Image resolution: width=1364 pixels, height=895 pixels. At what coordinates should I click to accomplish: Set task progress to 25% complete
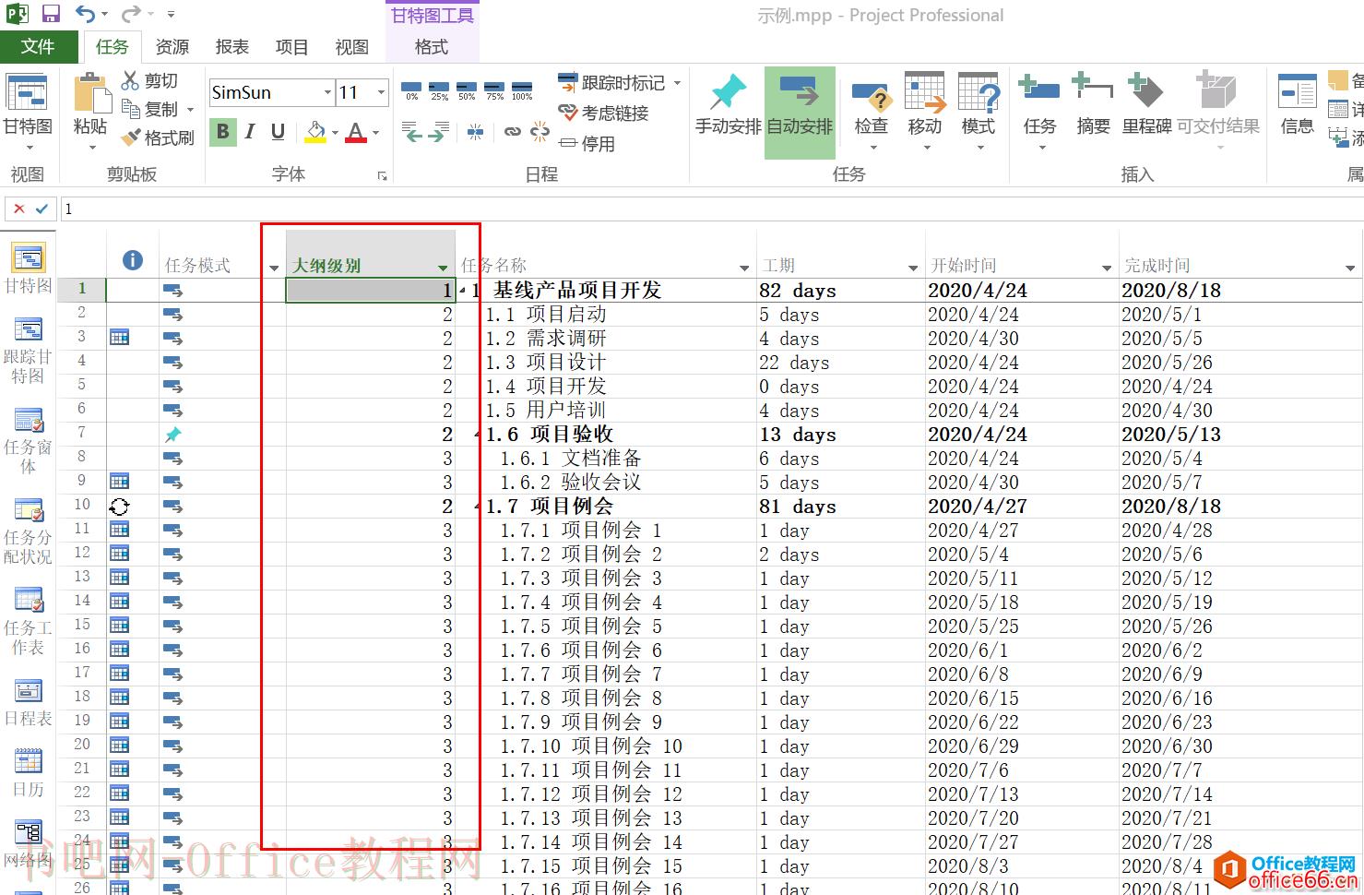coord(439,90)
